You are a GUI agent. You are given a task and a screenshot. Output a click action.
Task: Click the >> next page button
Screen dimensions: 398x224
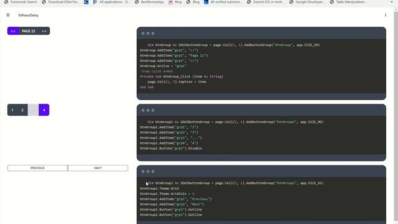pyautogui.click(x=44, y=31)
